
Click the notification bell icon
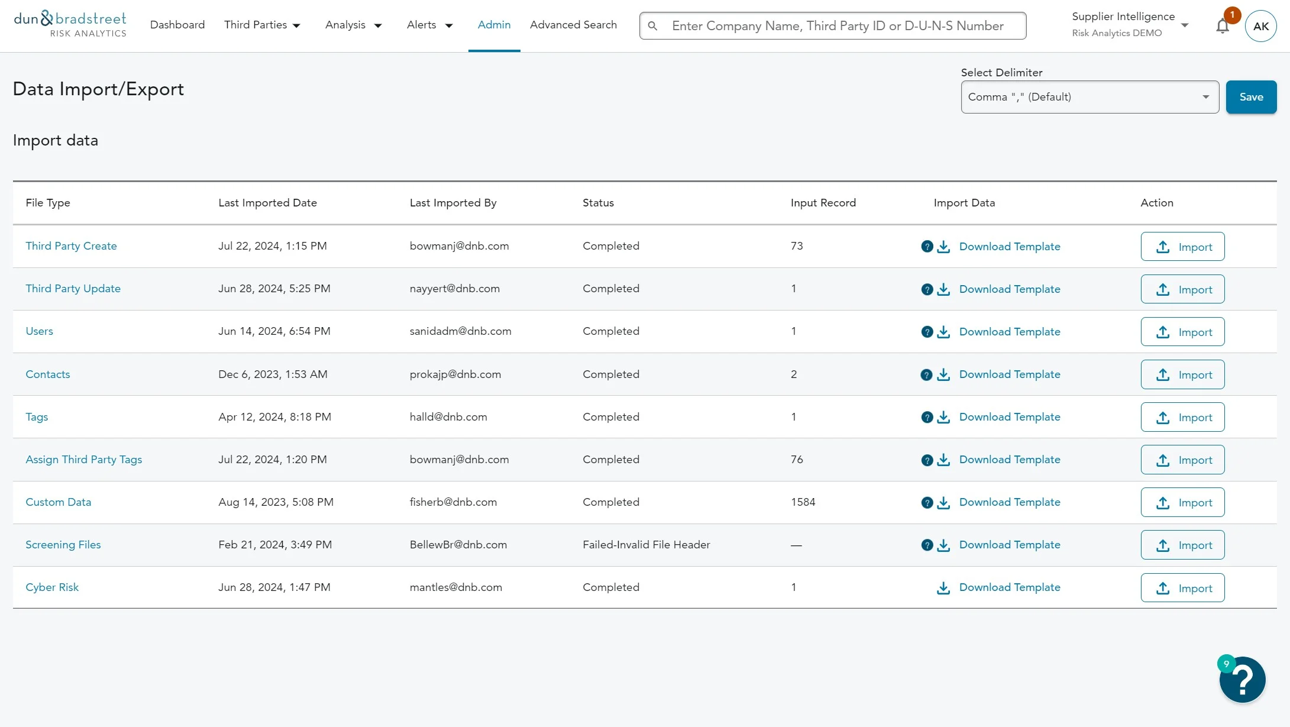click(1222, 27)
